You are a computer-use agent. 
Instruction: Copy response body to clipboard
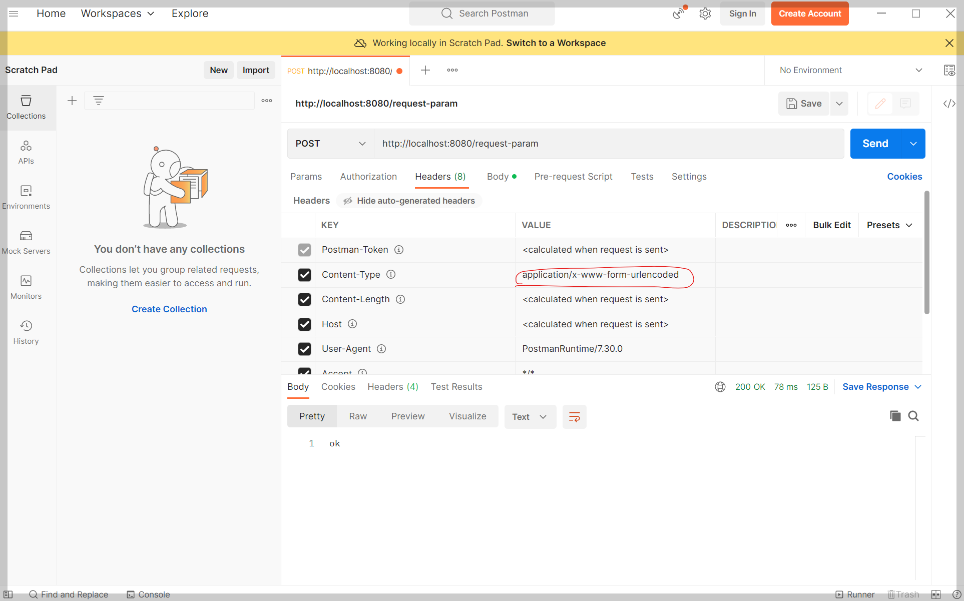tap(895, 416)
